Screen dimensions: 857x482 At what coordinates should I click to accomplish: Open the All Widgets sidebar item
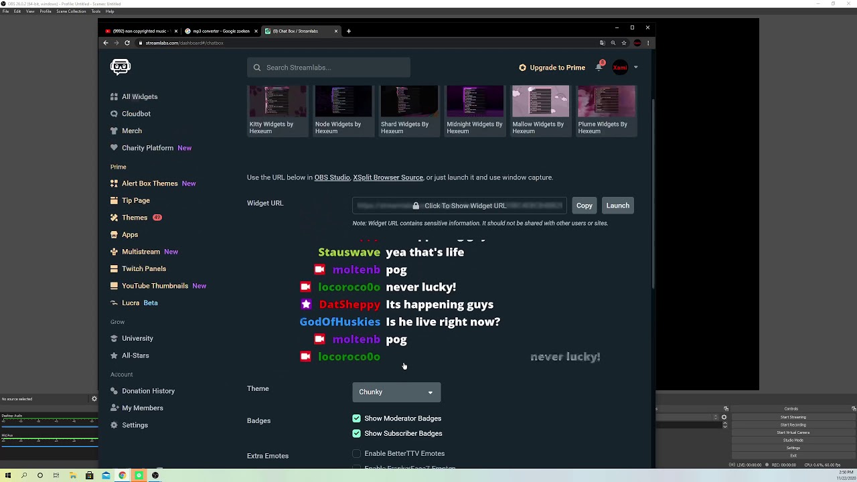point(134,96)
